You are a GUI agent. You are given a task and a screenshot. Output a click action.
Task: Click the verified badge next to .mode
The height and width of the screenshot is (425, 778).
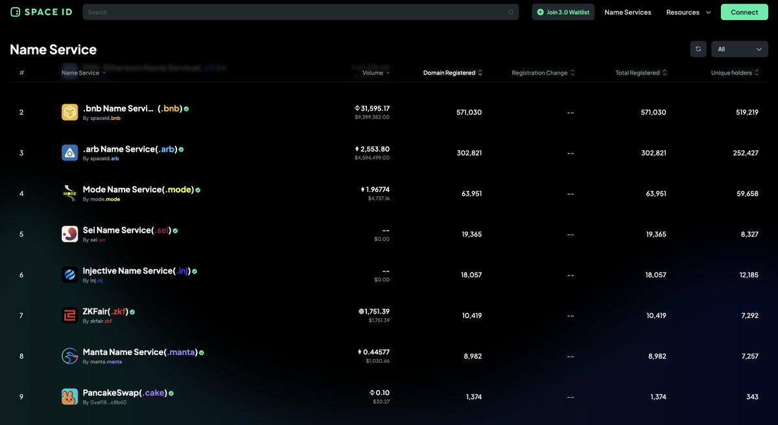coord(198,190)
